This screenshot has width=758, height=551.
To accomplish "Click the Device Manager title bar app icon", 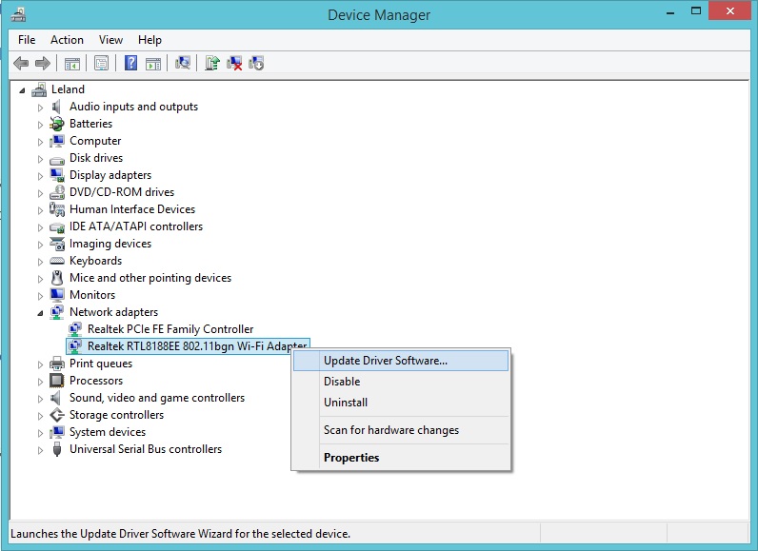I will click(18, 15).
